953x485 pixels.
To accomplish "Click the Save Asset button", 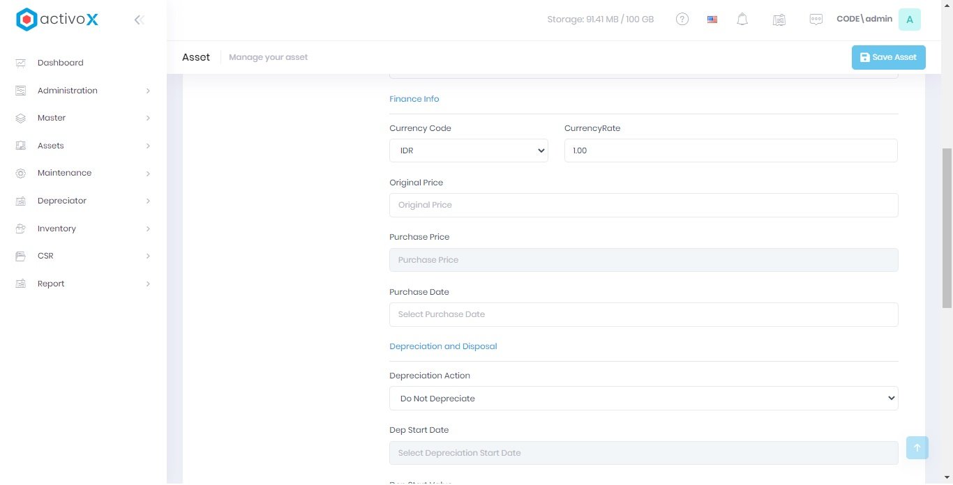I will (x=888, y=57).
